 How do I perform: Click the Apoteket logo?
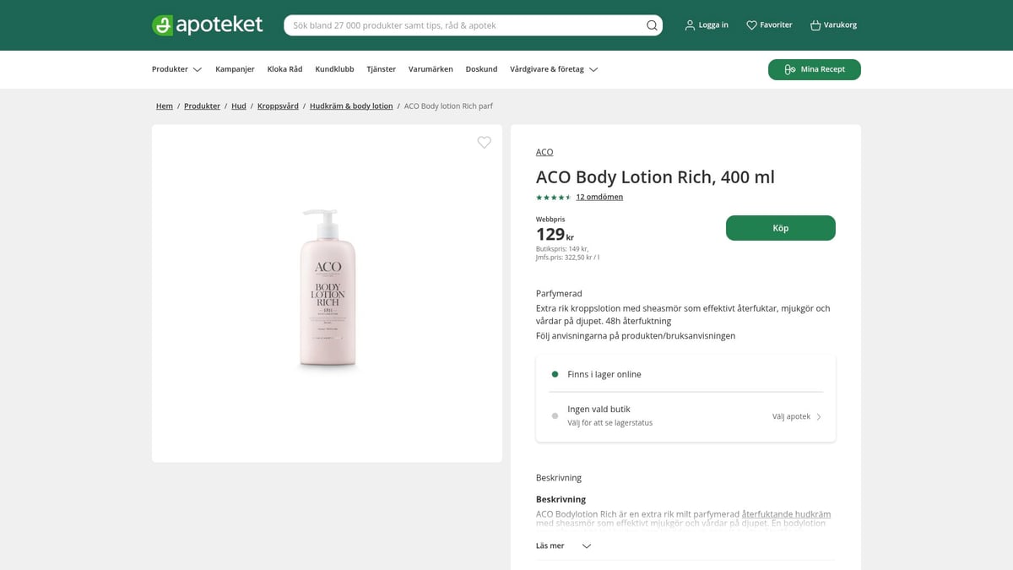pos(208,25)
